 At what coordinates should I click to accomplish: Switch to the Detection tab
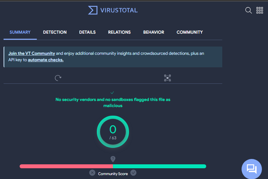pyautogui.click(x=55, y=32)
